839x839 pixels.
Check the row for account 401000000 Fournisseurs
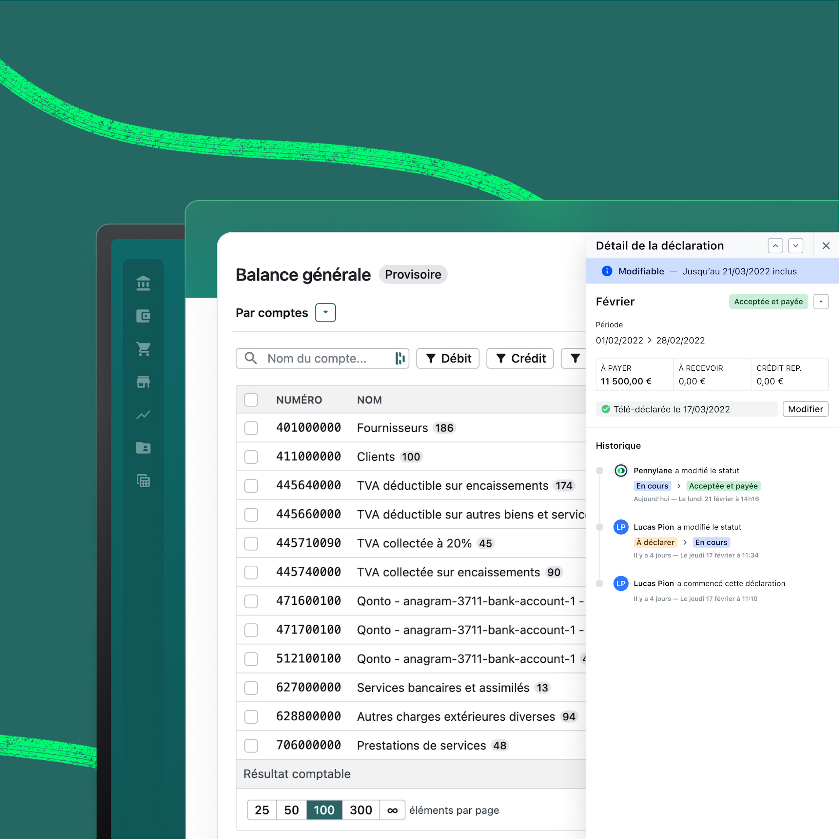point(251,428)
